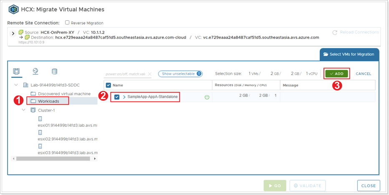The image size is (389, 195).
Task: Click the Lab-914499b14fd3-SDDC datacenter icon
Action: 25,85
